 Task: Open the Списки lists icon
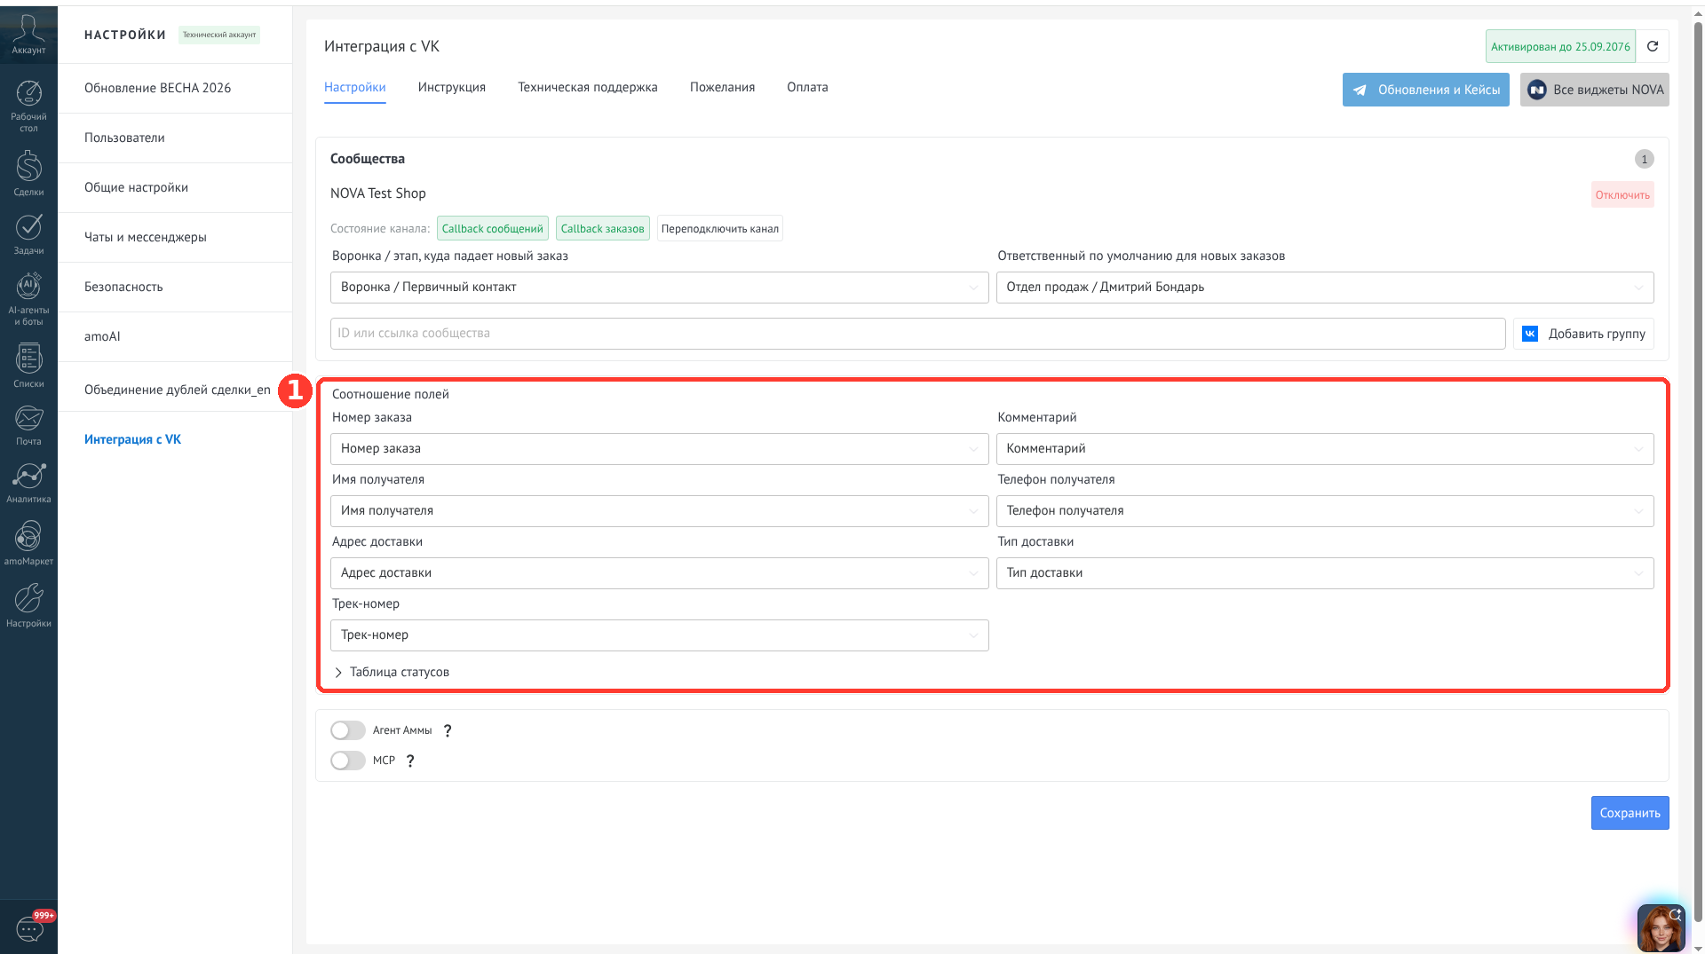[x=28, y=366]
